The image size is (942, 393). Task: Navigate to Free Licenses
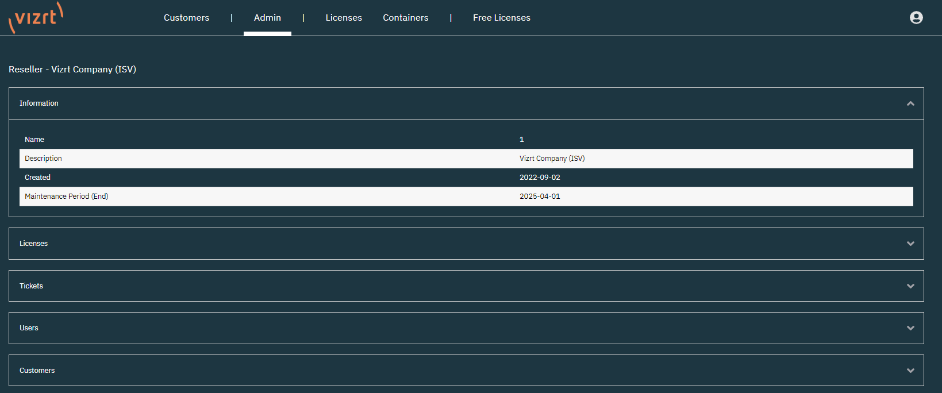click(x=501, y=18)
